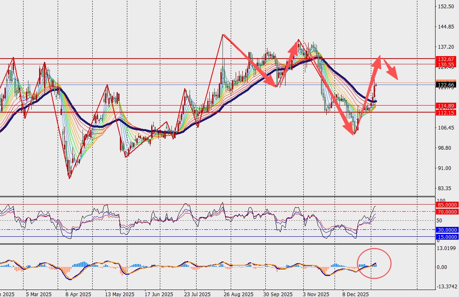Select the 30.0000 oversold level label
This screenshot has width=459, height=297.
tap(447, 230)
